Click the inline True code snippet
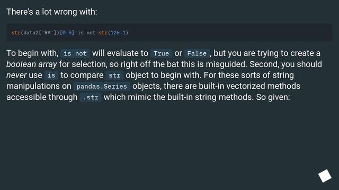339x190 pixels. tap(161, 53)
